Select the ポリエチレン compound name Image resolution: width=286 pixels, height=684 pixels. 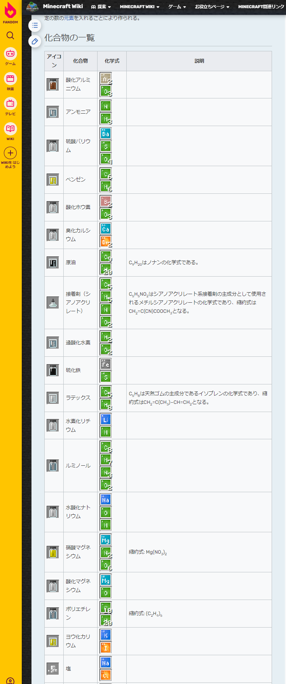pos(78,613)
